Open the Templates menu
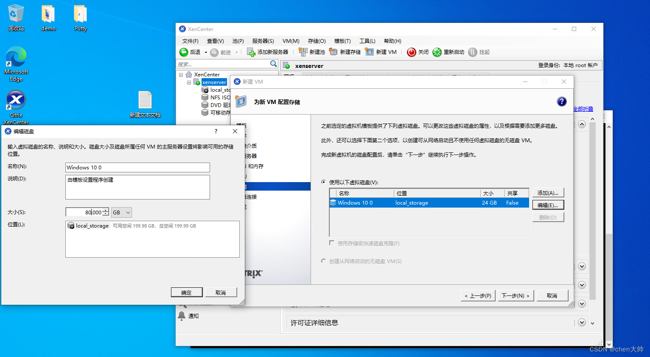The width and height of the screenshot is (650, 357). [x=342, y=41]
